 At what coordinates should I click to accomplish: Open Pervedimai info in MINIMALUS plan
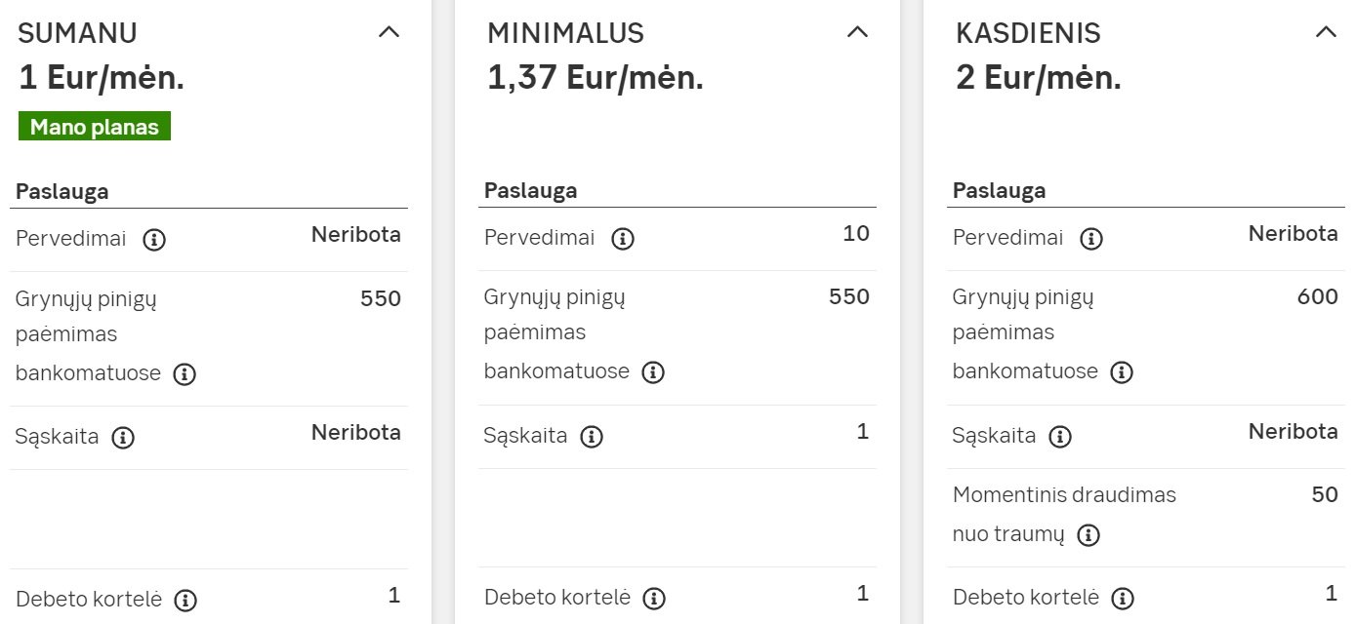pyautogui.click(x=623, y=239)
